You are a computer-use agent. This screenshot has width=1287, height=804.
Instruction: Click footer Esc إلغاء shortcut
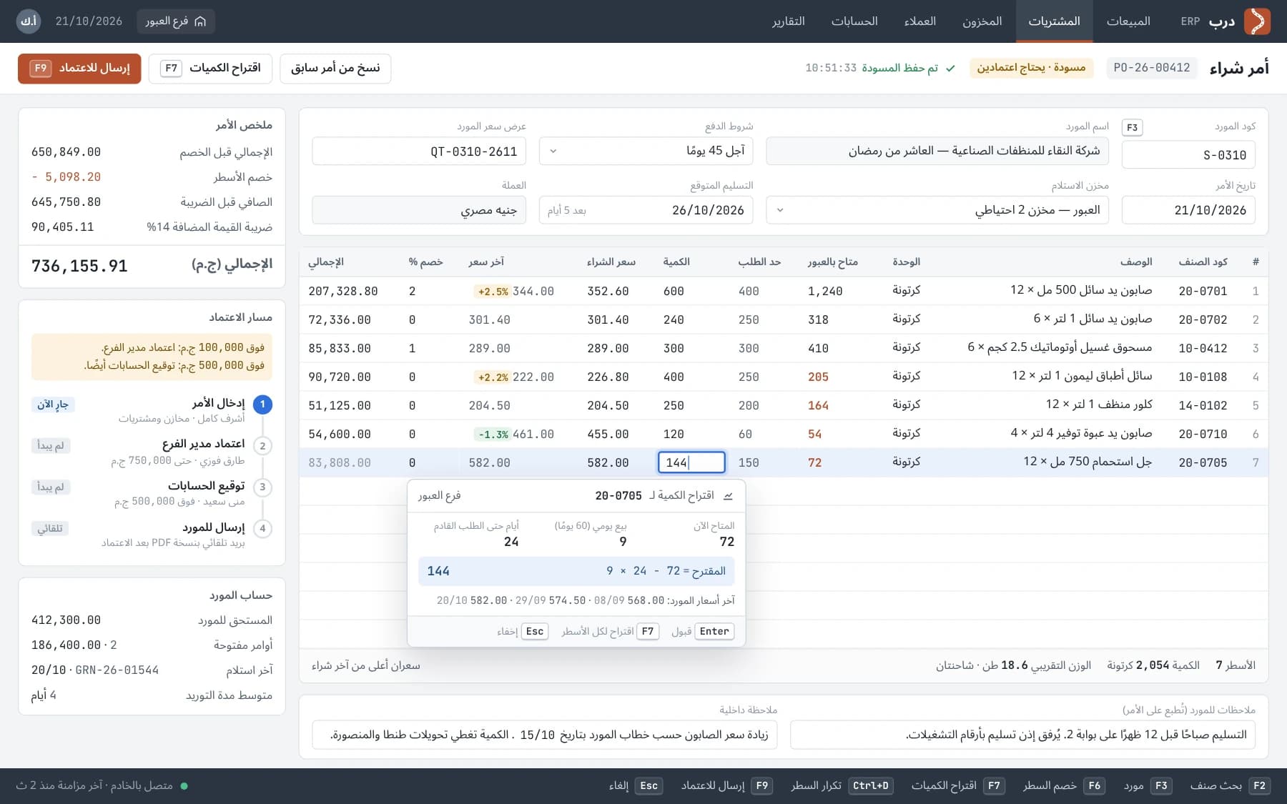[x=636, y=786]
